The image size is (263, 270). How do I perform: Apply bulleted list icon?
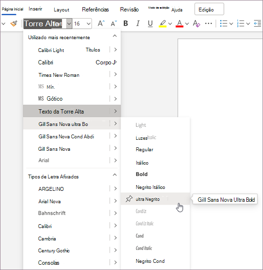[x=223, y=23]
